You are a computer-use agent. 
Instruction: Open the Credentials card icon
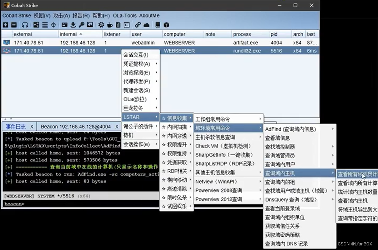64,25
